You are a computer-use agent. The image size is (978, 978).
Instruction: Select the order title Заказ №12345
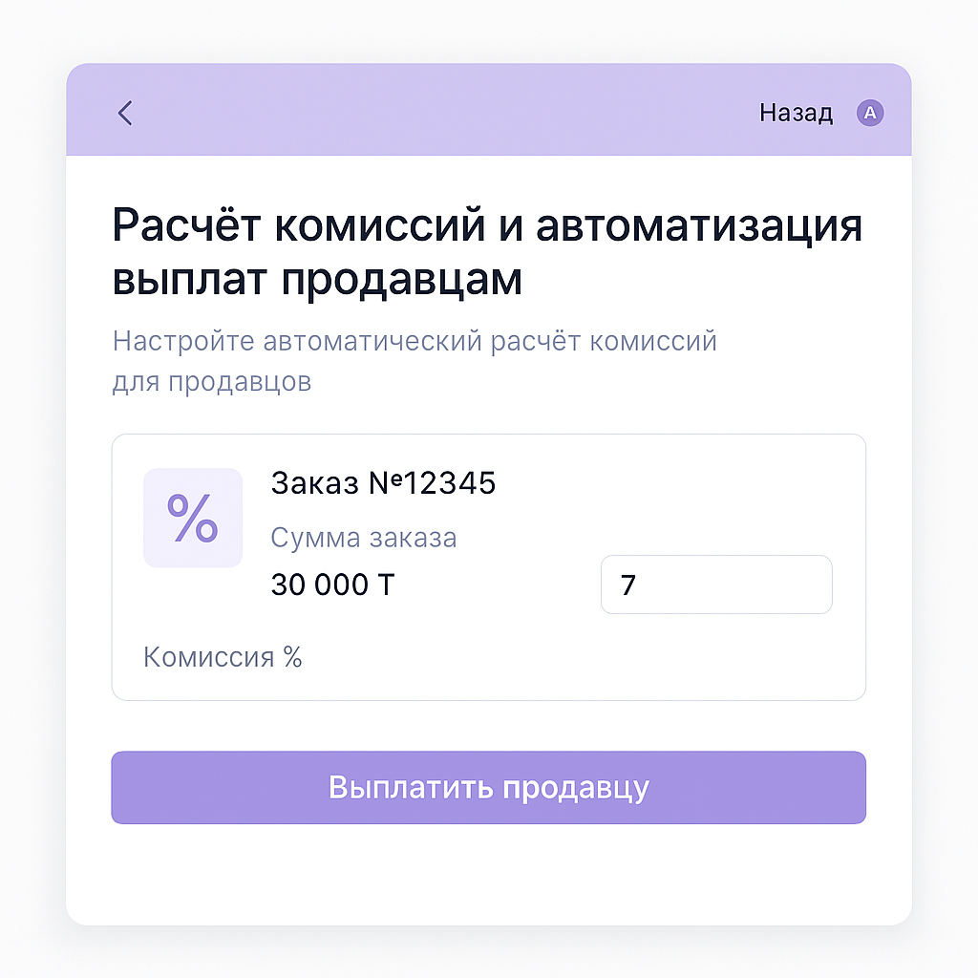click(x=383, y=482)
